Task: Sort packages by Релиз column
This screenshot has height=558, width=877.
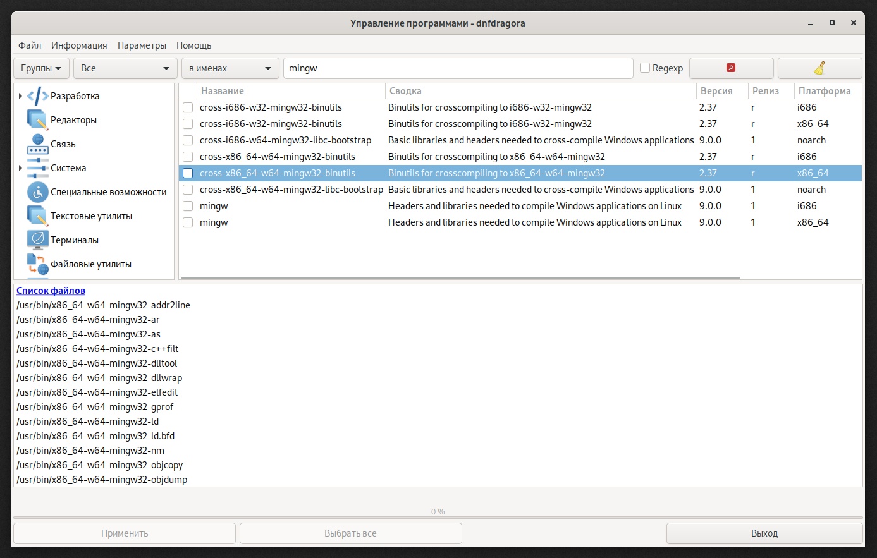Action: [771, 91]
